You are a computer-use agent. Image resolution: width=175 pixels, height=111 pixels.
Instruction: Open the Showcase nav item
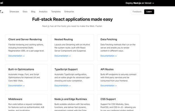[x=14, y=12]
